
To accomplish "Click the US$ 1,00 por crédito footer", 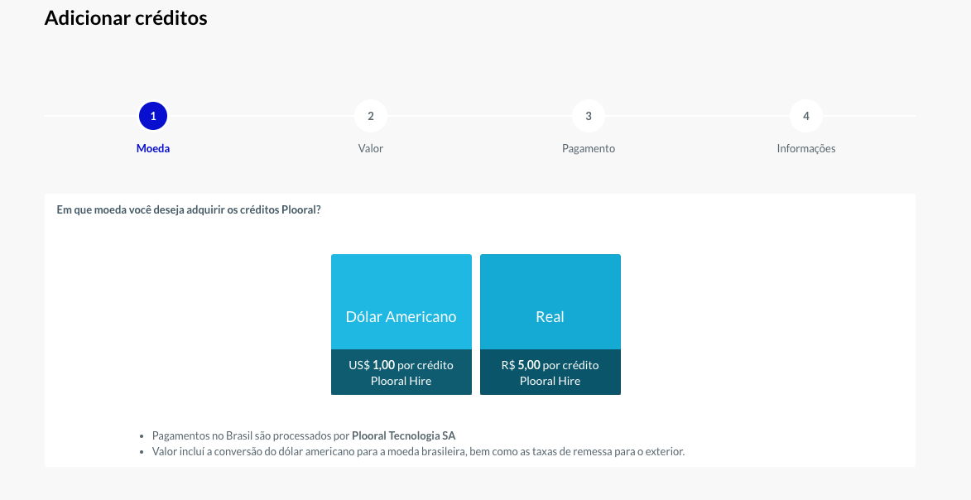I will [x=401, y=373].
